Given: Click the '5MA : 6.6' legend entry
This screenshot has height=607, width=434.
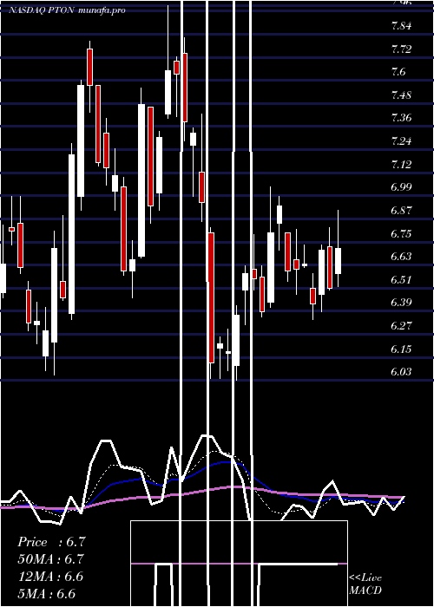Looking at the screenshot, I should 47,594.
